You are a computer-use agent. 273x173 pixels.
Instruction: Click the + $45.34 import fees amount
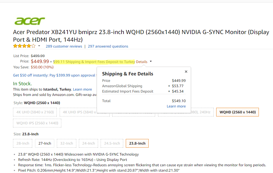point(176,91)
